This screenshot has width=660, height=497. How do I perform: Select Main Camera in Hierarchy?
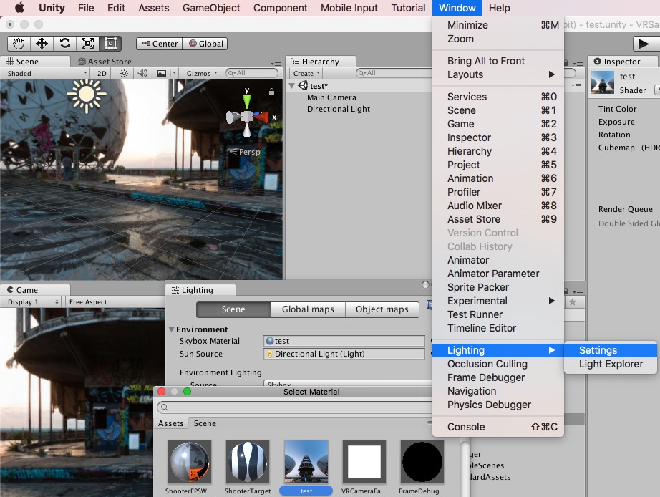331,97
